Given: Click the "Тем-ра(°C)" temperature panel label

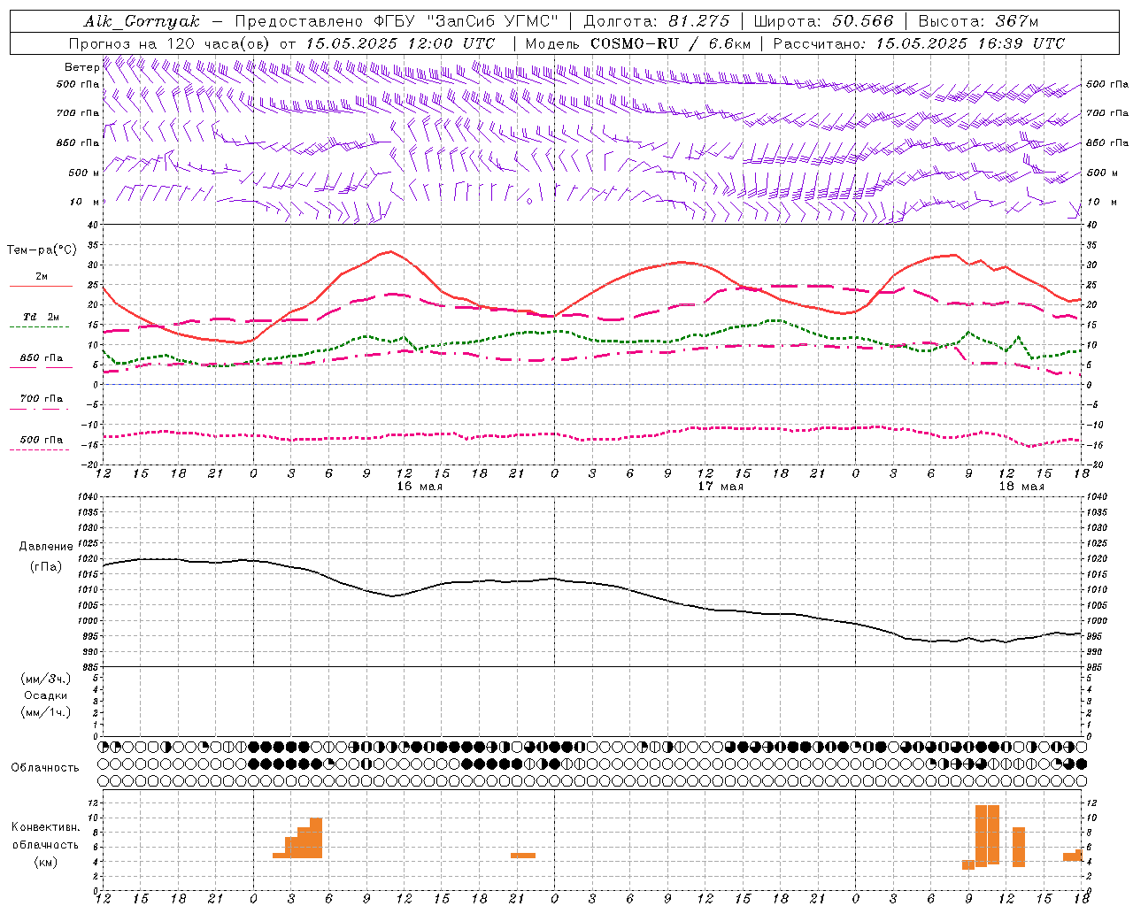Looking at the screenshot, I should pyautogui.click(x=42, y=250).
